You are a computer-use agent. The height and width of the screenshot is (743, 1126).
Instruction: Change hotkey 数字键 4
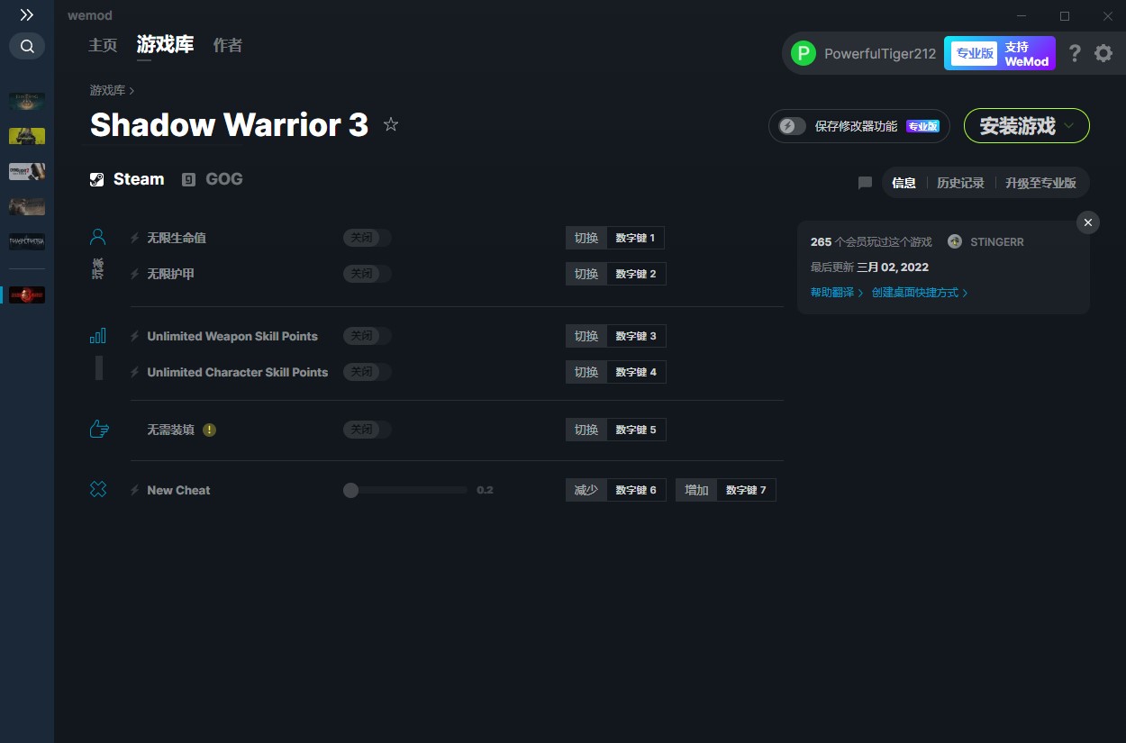636,372
